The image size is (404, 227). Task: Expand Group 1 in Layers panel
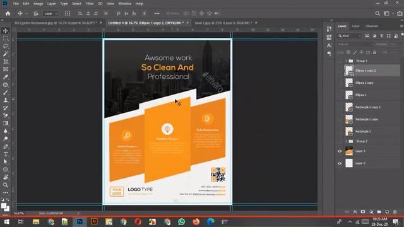(x=346, y=61)
